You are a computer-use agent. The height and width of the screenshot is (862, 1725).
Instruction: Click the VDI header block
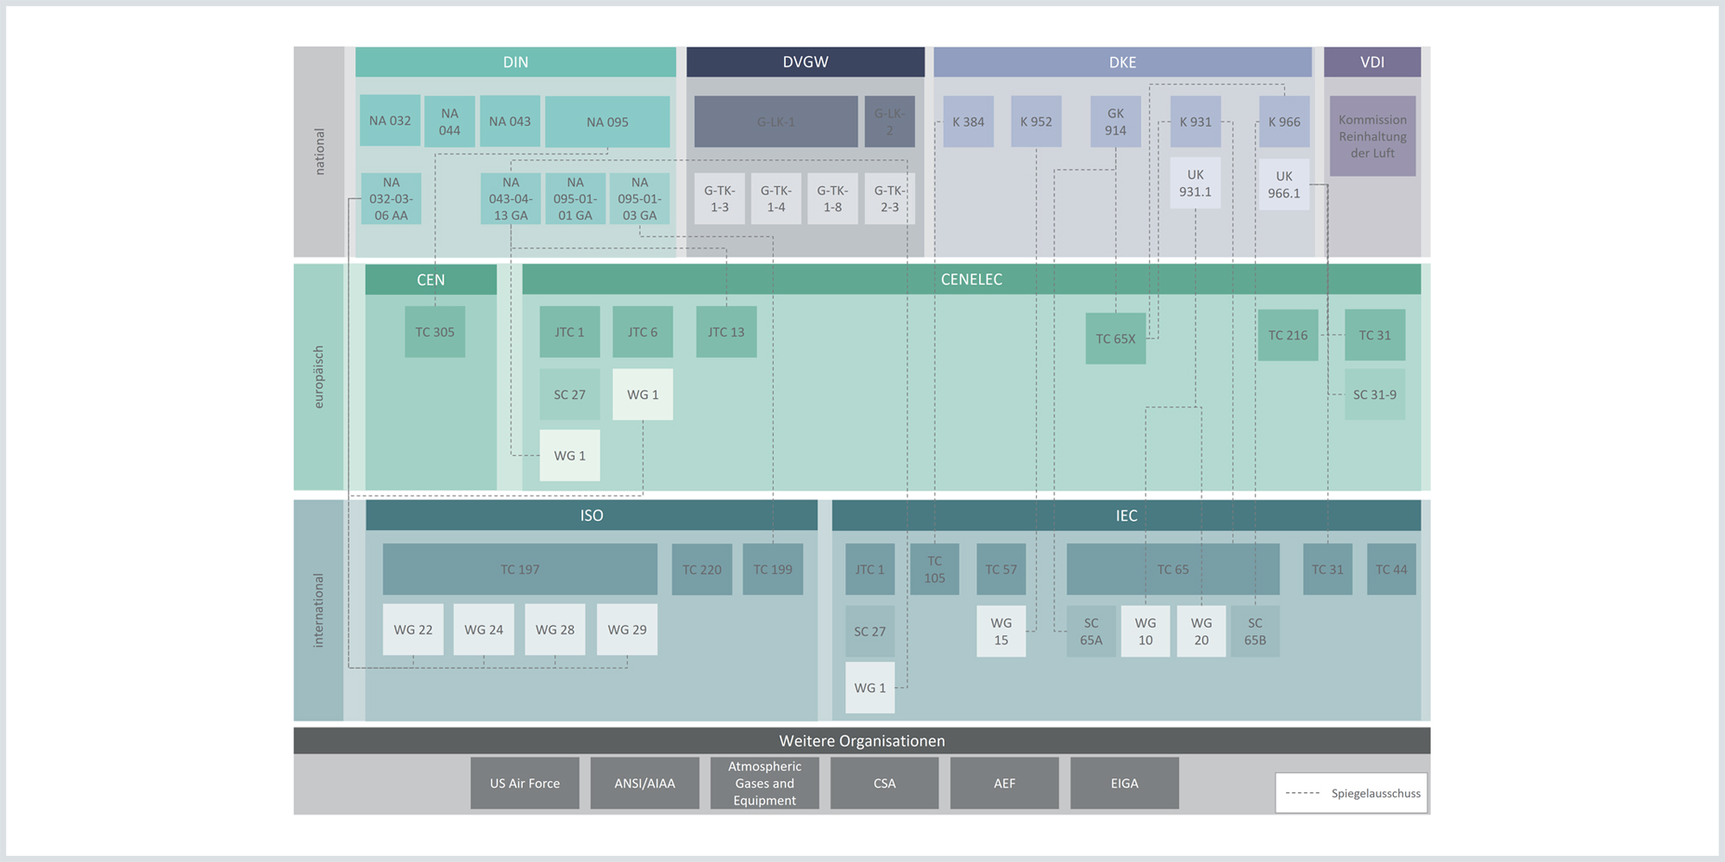[1372, 62]
